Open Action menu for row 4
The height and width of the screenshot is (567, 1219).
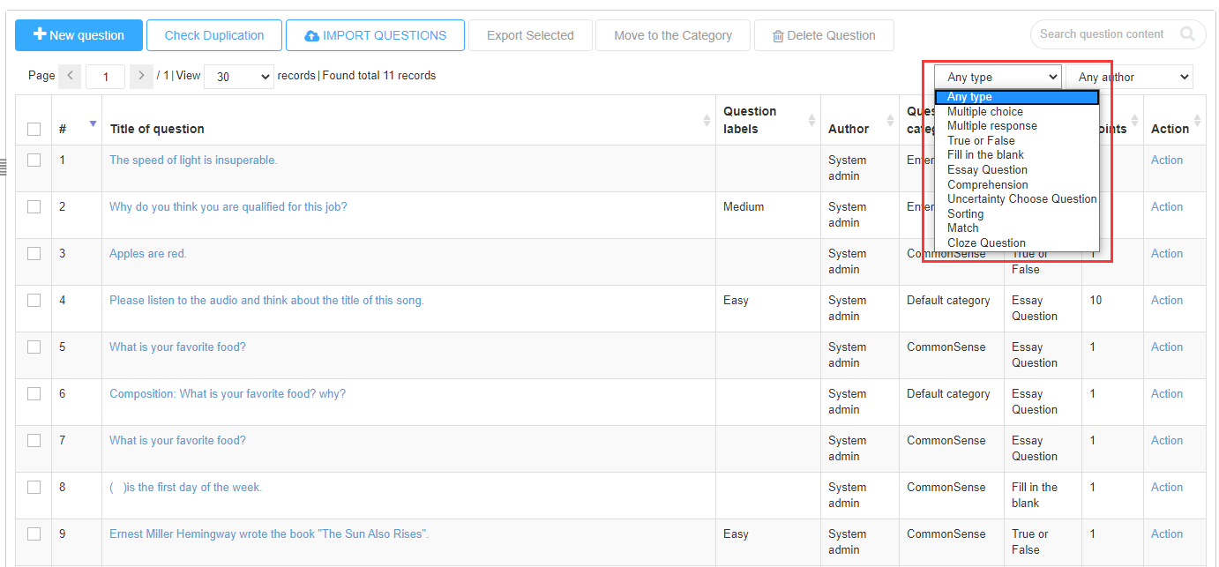click(1167, 301)
